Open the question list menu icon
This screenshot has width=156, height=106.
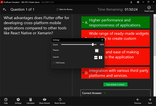pyautogui.click(x=4, y=10)
